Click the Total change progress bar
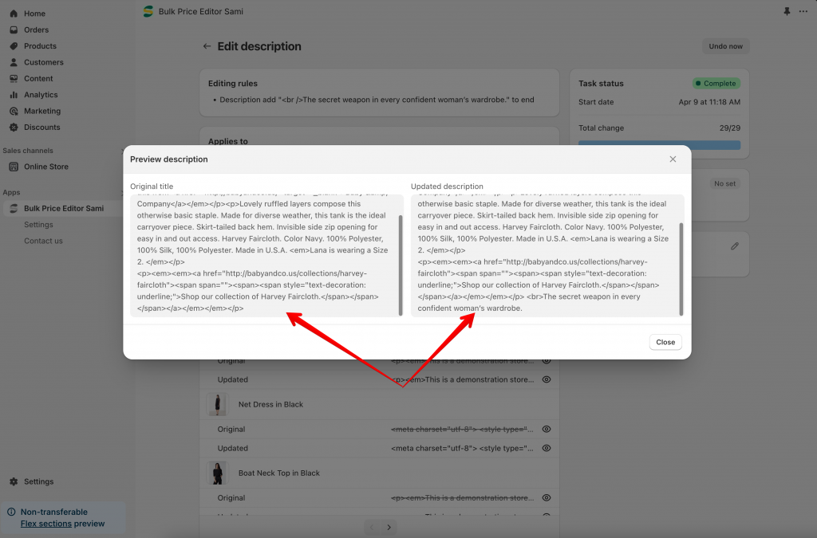 pyautogui.click(x=659, y=145)
